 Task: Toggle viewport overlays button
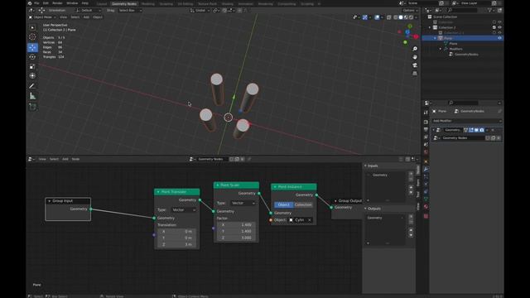(x=377, y=17)
